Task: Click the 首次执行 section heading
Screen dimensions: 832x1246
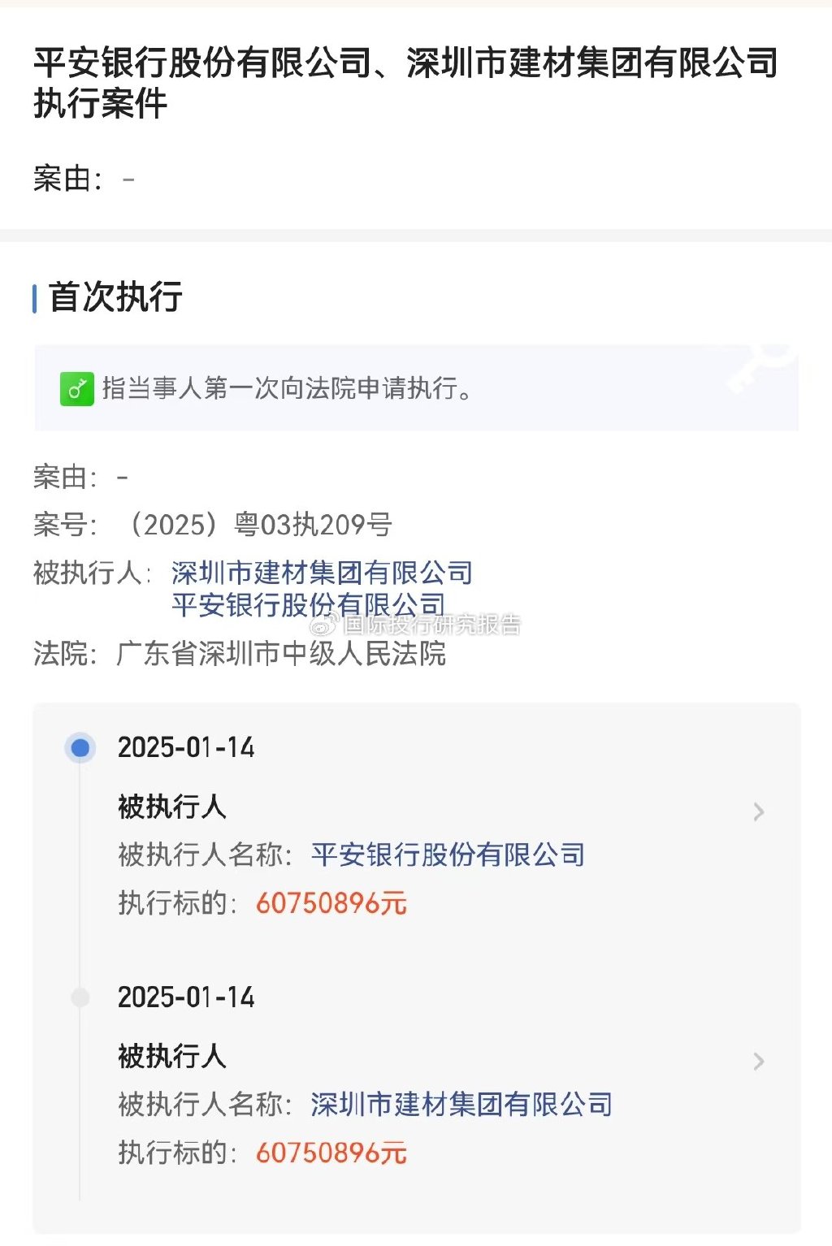Action: click(x=115, y=297)
